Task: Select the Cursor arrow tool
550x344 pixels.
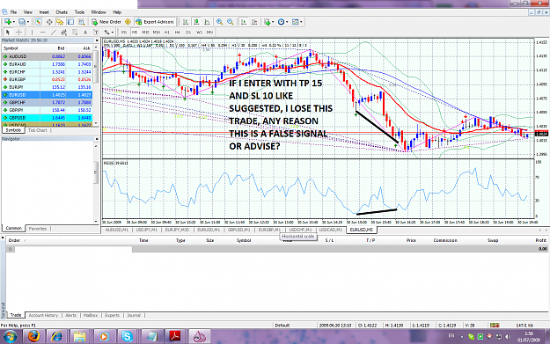Action: pyautogui.click(x=8, y=33)
